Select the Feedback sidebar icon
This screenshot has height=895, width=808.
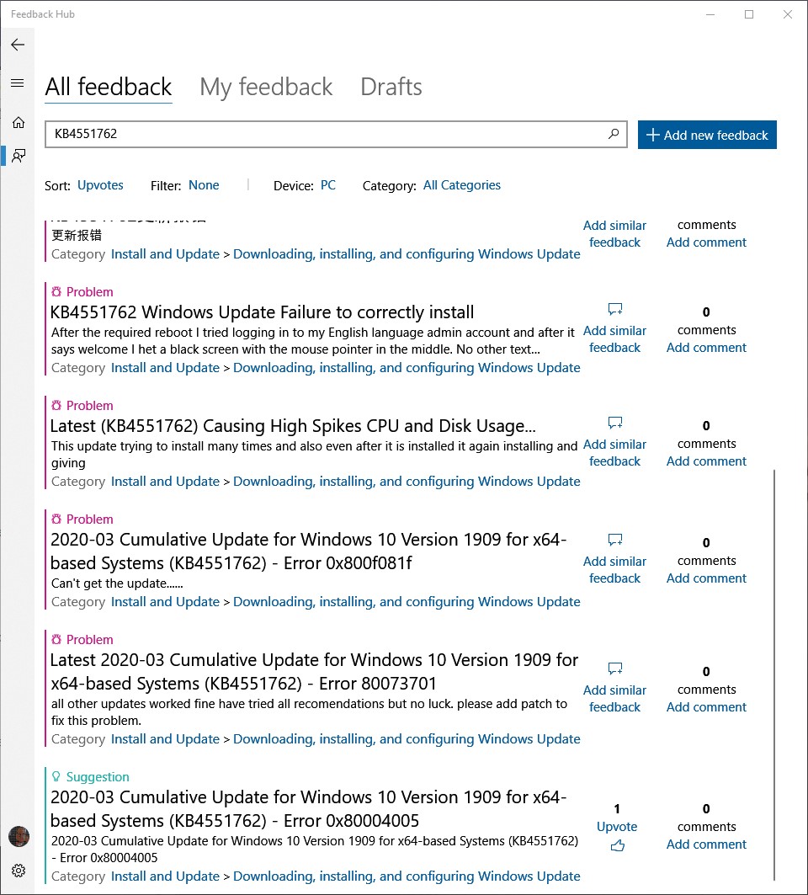(x=18, y=156)
